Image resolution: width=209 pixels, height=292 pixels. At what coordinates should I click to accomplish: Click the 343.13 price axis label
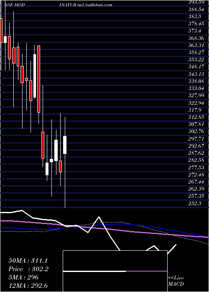click(196, 74)
